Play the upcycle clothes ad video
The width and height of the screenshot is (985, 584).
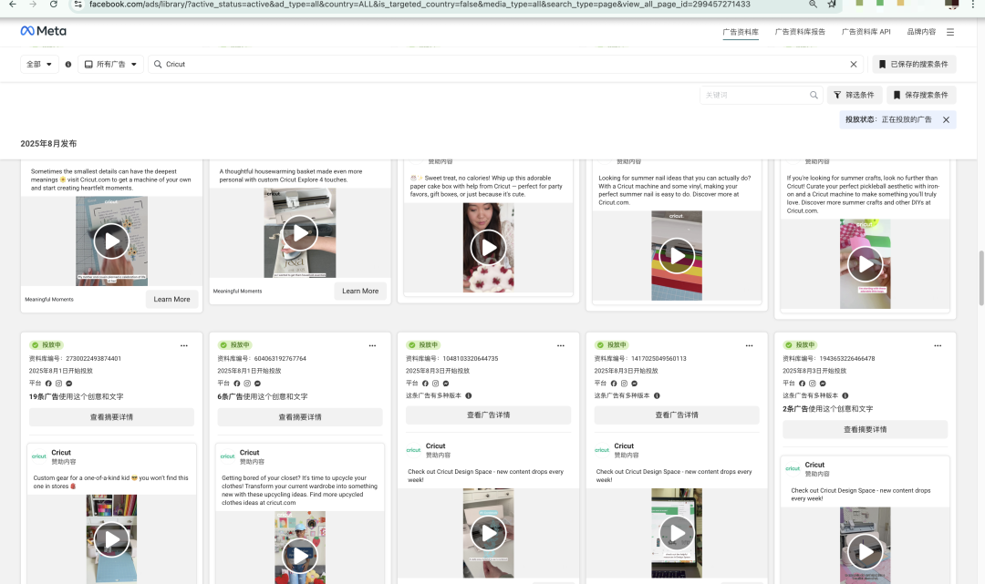300,556
